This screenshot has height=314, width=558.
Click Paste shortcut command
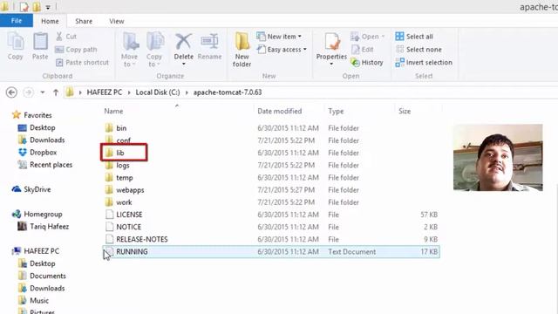click(82, 62)
